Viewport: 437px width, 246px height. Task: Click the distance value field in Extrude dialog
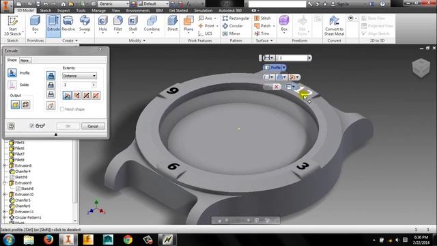pos(77,85)
